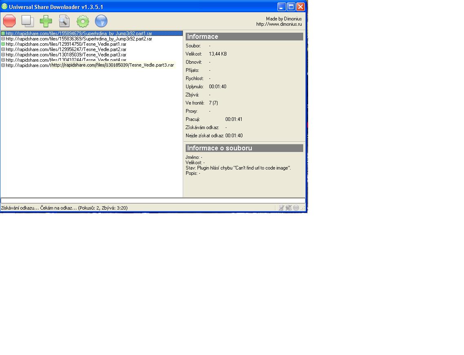Click the Získávám odkaz label
This screenshot has height=355, width=464.
[202, 127]
